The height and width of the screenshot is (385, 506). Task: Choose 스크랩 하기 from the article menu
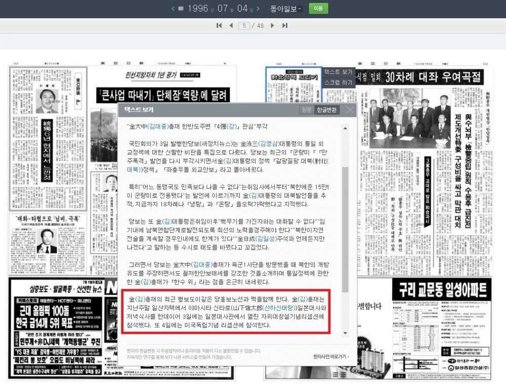(x=338, y=82)
